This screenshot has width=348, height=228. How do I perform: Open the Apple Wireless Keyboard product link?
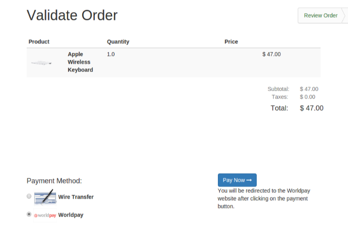80,62
